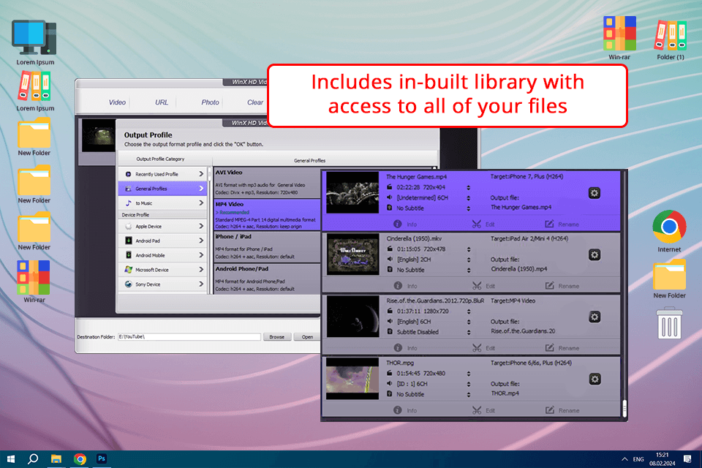Select Android Phone/Pad profile
This screenshot has height=468, width=702.
[x=267, y=279]
